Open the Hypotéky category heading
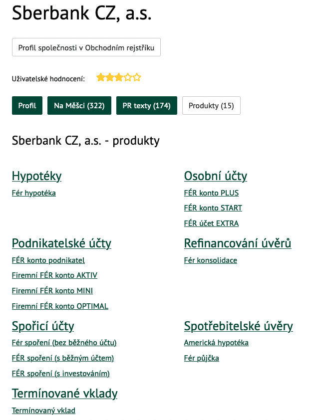Image resolution: width=314 pixels, height=420 pixels. (x=37, y=176)
